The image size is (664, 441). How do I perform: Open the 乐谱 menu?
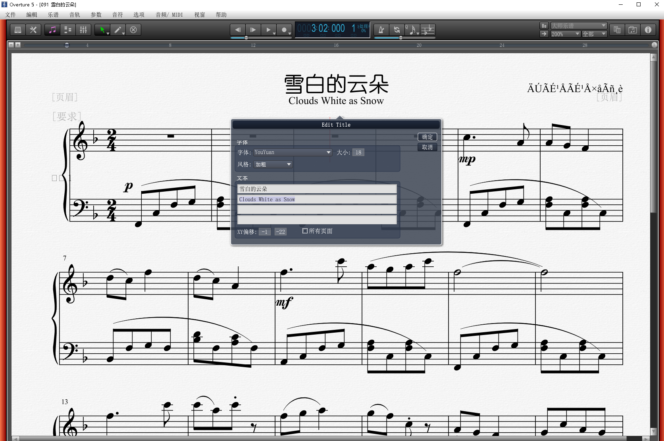pos(53,15)
